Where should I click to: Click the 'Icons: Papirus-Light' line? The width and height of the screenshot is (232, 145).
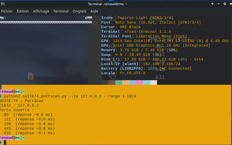click(x=137, y=18)
